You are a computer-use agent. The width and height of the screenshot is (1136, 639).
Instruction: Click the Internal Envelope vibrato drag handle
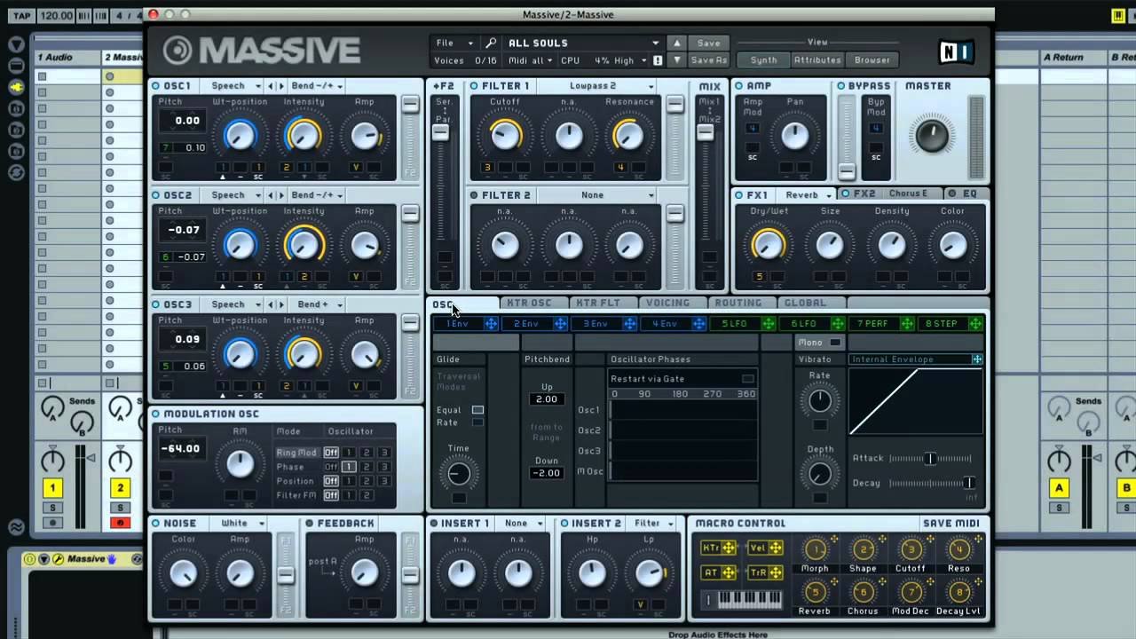(977, 359)
